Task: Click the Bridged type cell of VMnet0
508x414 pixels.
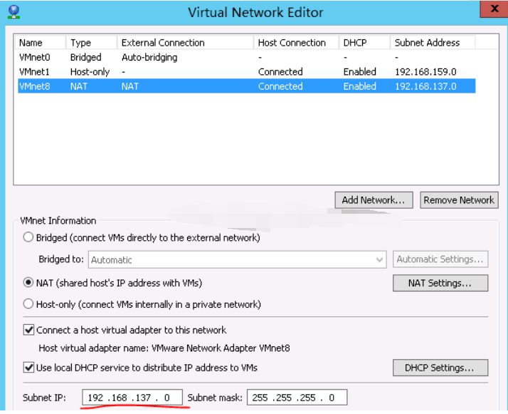Action: point(86,57)
